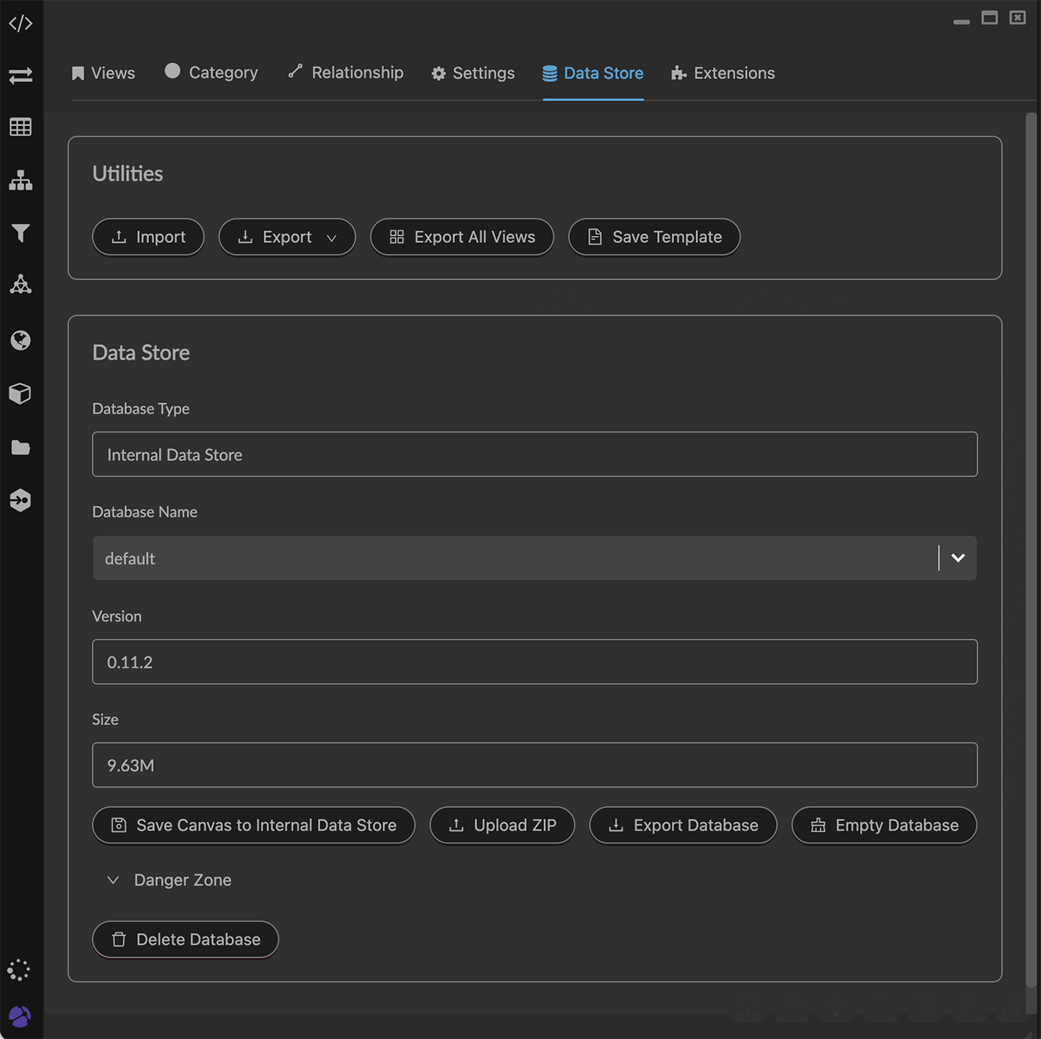Viewport: 1041px width, 1039px height.
Task: Click the purple logo at the bottom sidebar
Action: pos(20,1017)
